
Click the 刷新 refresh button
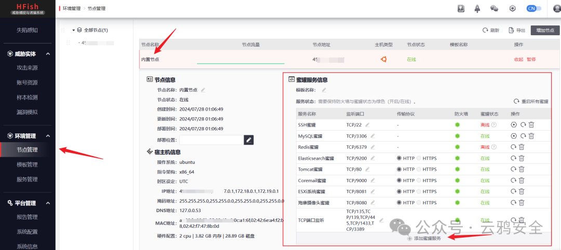(x=491, y=31)
